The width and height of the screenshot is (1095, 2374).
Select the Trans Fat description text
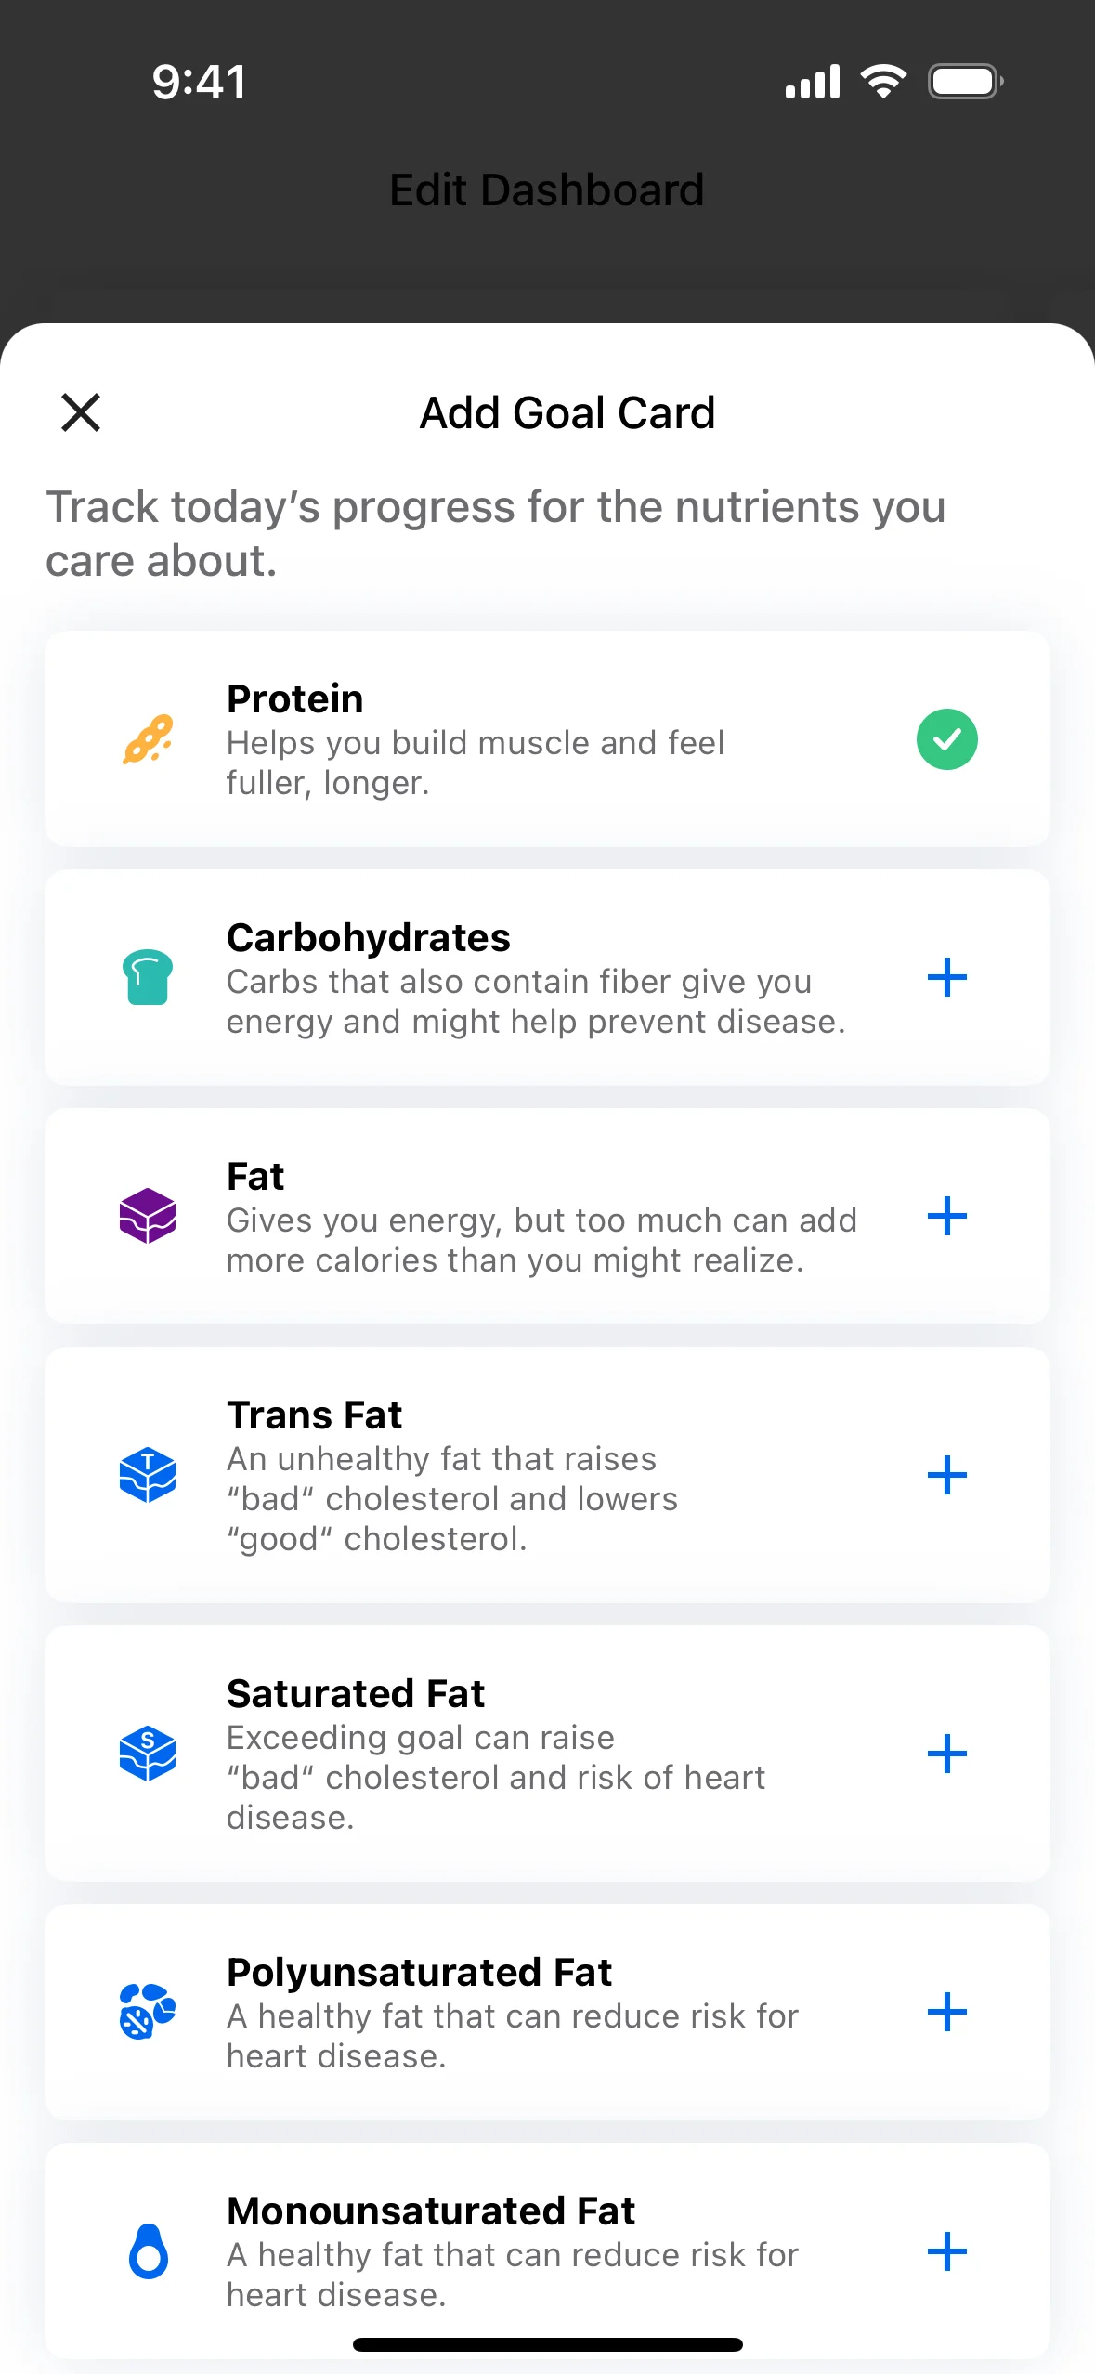pos(452,1499)
